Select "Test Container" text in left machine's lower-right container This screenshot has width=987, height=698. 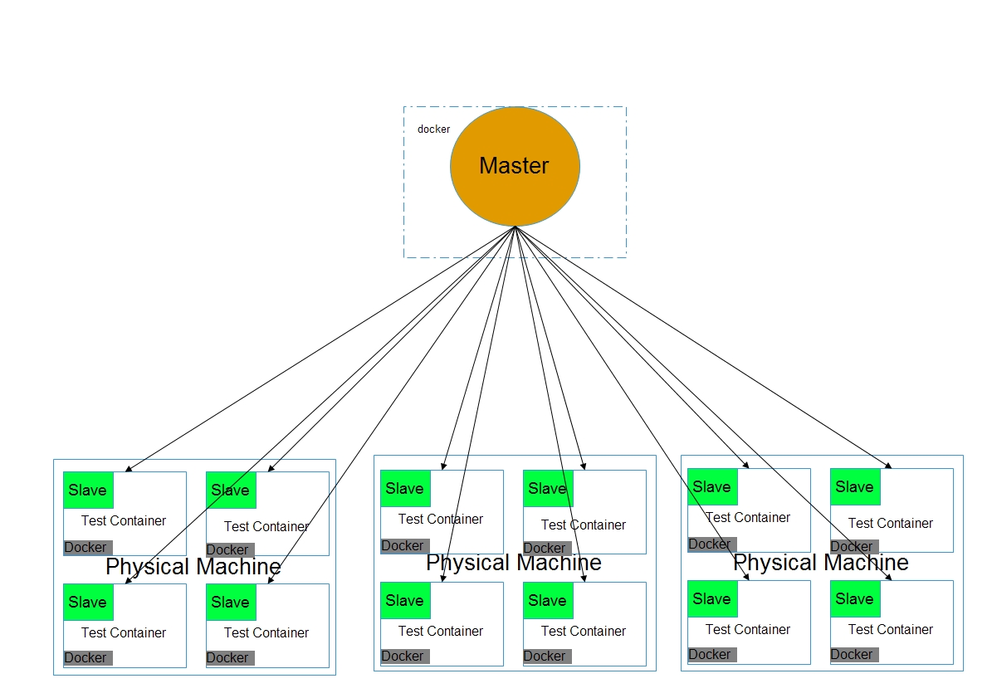(266, 632)
